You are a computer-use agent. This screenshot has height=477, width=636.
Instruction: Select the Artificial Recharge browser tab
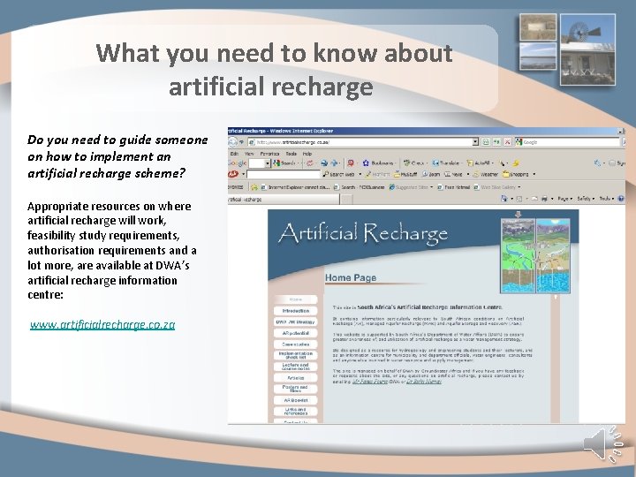point(284,200)
